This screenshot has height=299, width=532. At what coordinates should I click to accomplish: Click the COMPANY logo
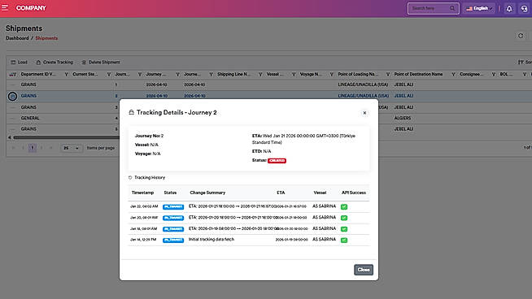point(31,8)
